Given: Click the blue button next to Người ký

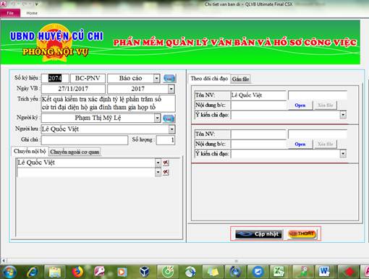Looking at the screenshot, I should click(x=169, y=119).
